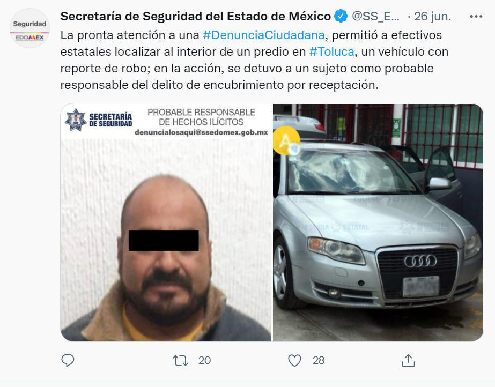Click the tweet body text to expand

[254, 60]
